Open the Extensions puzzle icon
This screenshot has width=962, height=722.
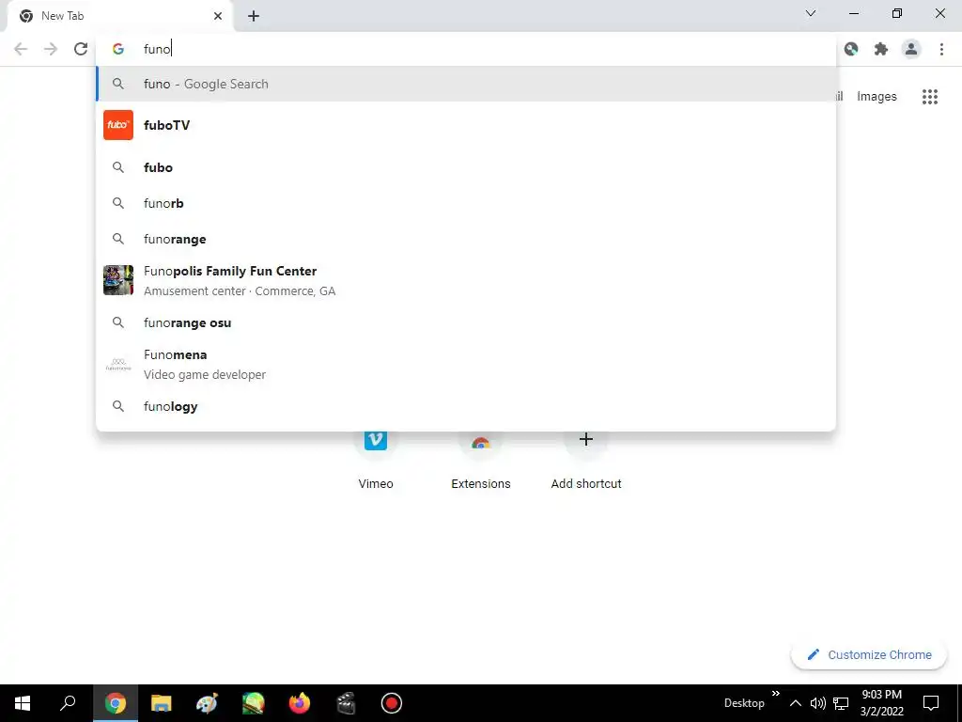coord(881,49)
